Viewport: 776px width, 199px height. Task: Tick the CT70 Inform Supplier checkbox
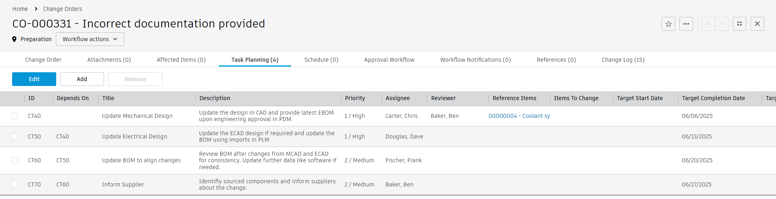(x=15, y=184)
